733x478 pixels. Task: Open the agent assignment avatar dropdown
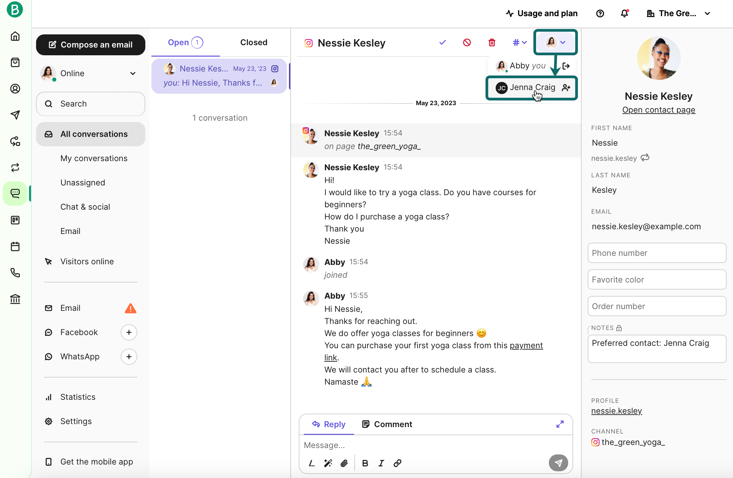(555, 42)
